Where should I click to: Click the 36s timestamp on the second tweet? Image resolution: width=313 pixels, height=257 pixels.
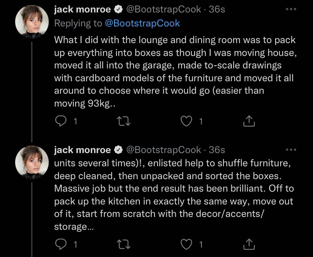[x=217, y=150]
